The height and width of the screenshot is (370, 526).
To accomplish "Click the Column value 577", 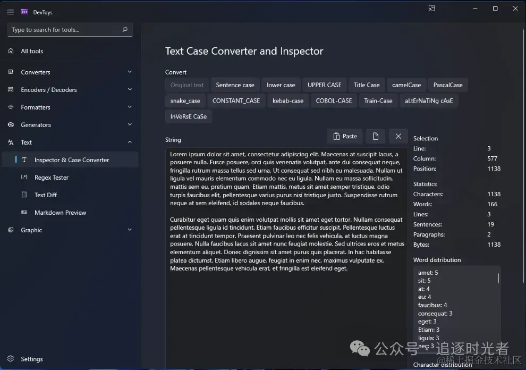I will coord(492,158).
